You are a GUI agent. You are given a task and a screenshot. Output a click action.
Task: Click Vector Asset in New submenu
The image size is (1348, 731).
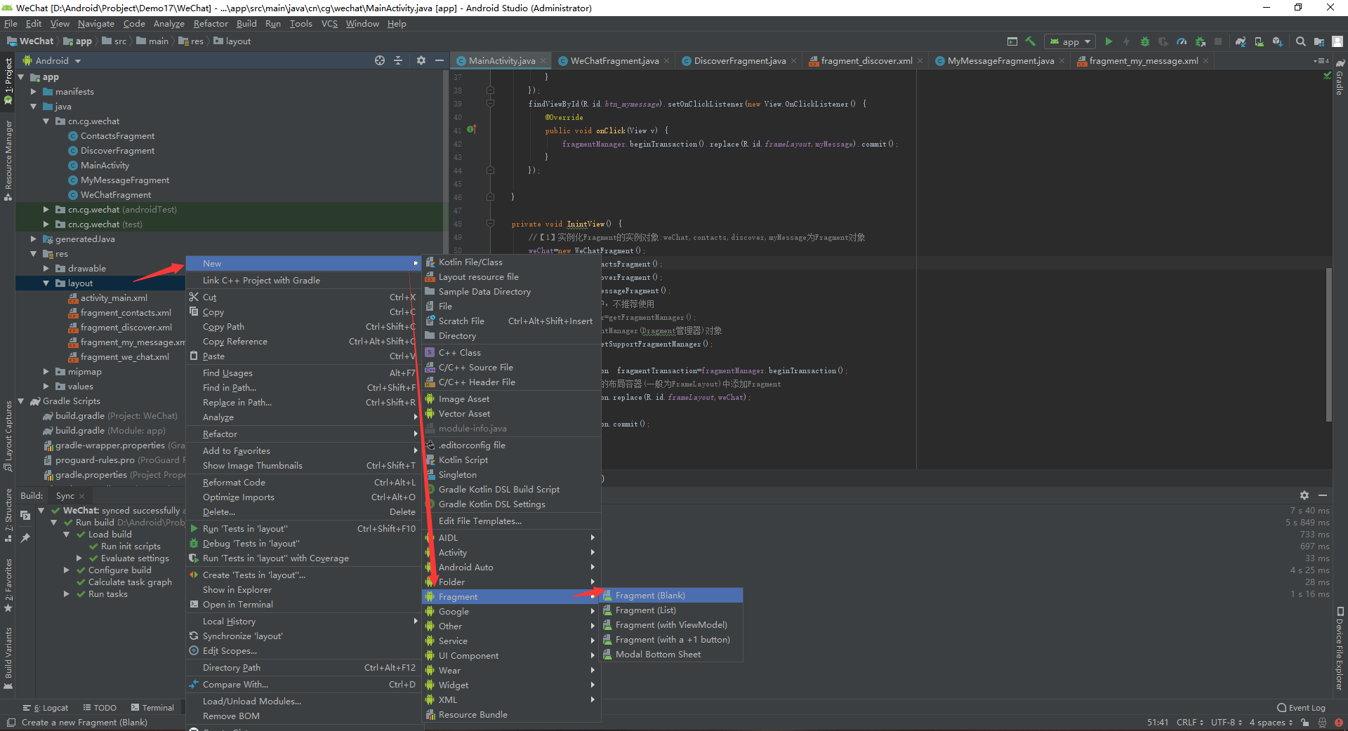click(x=511, y=414)
